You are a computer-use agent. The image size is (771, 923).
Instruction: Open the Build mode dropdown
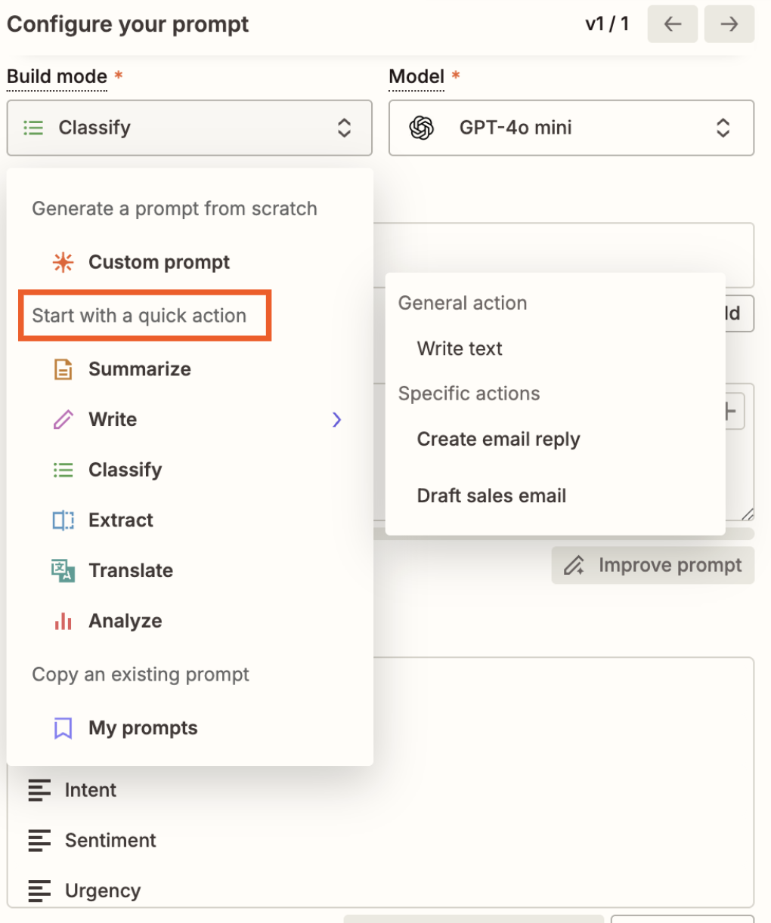click(x=189, y=128)
